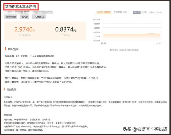Click the 交易日15:00（含）后转出成功 line

[x=46, y=126]
